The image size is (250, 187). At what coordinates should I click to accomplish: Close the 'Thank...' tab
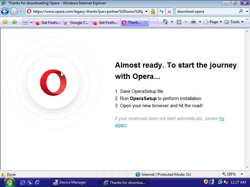click(x=145, y=22)
